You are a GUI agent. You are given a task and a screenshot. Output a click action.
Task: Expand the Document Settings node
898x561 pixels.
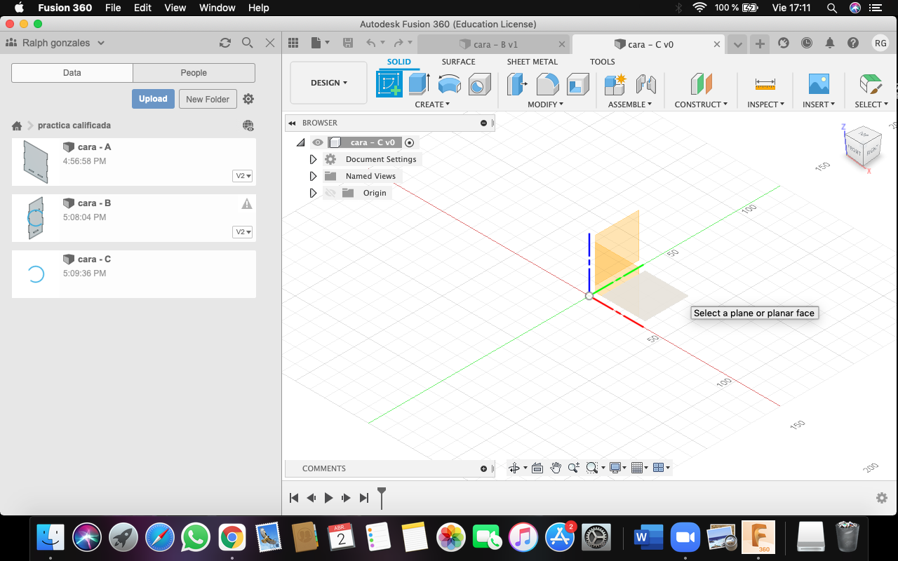click(x=313, y=159)
